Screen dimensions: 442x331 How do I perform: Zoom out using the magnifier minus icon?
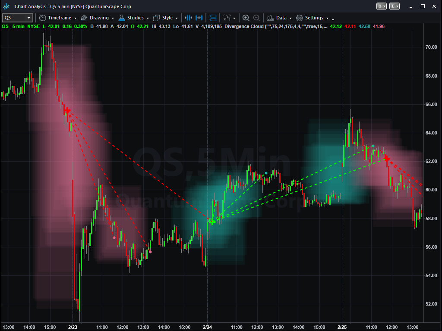click(x=256, y=18)
